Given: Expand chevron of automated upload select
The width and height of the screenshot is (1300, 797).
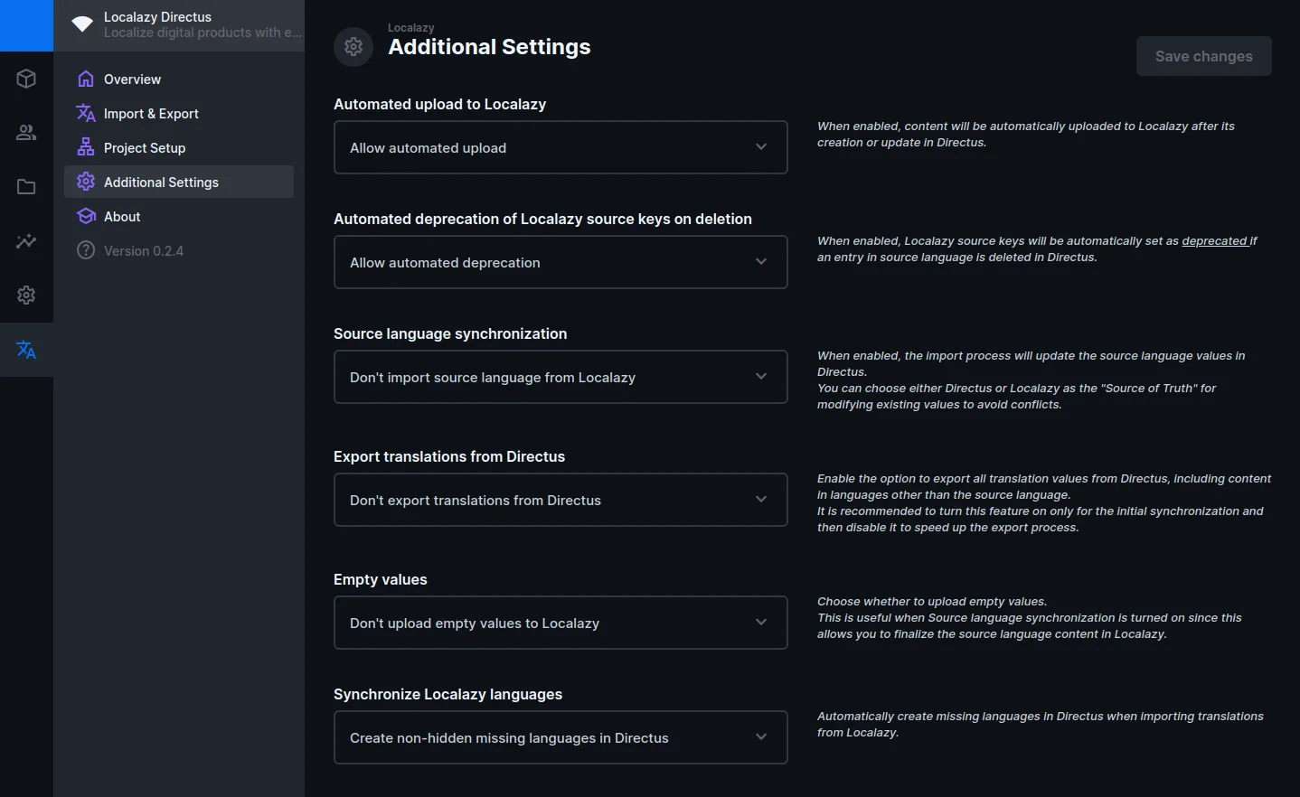Looking at the screenshot, I should coord(761,147).
